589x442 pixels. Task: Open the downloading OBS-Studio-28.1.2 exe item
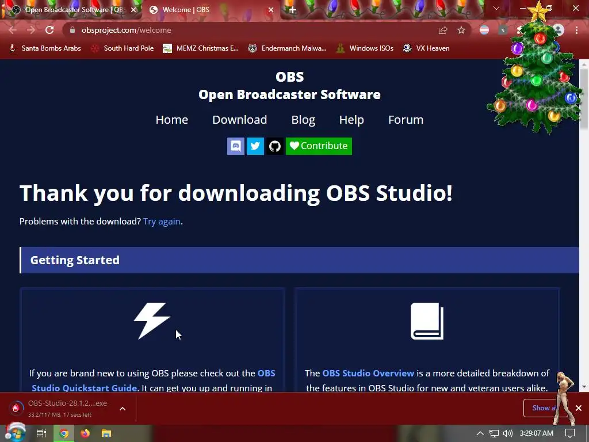click(x=60, y=408)
